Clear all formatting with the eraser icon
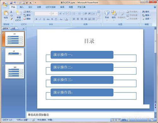 [68, 14]
